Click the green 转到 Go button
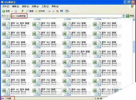The width and height of the screenshot is (136, 100). pos(130,16)
